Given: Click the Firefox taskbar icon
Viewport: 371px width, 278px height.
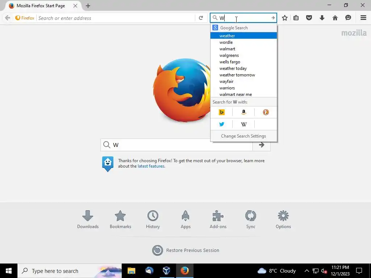Looking at the screenshot, I should point(184,271).
